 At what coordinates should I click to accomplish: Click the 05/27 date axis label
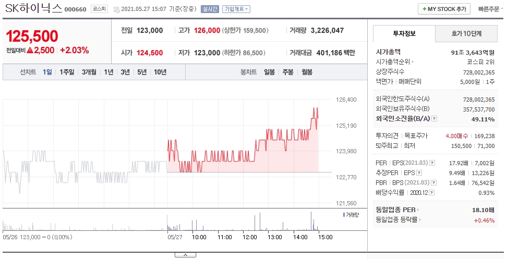pyautogui.click(x=175, y=237)
